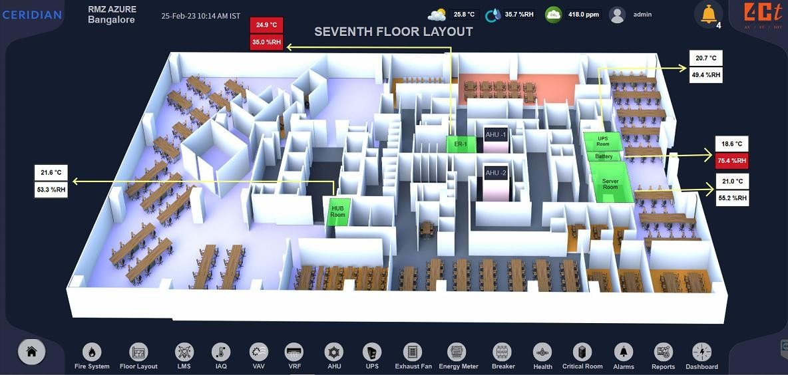Screen dimensions: 788x375
Task: View alarms via the notification bell
Action: pyautogui.click(x=709, y=13)
